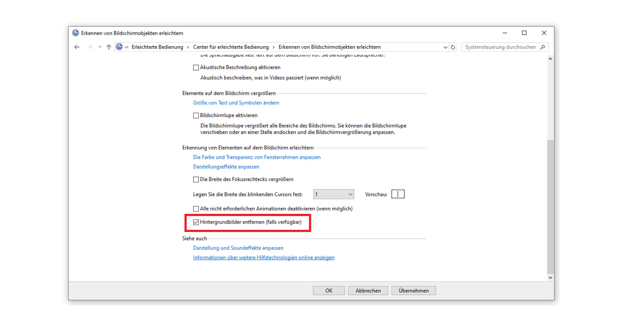Open the cursor width dropdown
This screenshot has height=327, width=623.
(x=334, y=194)
